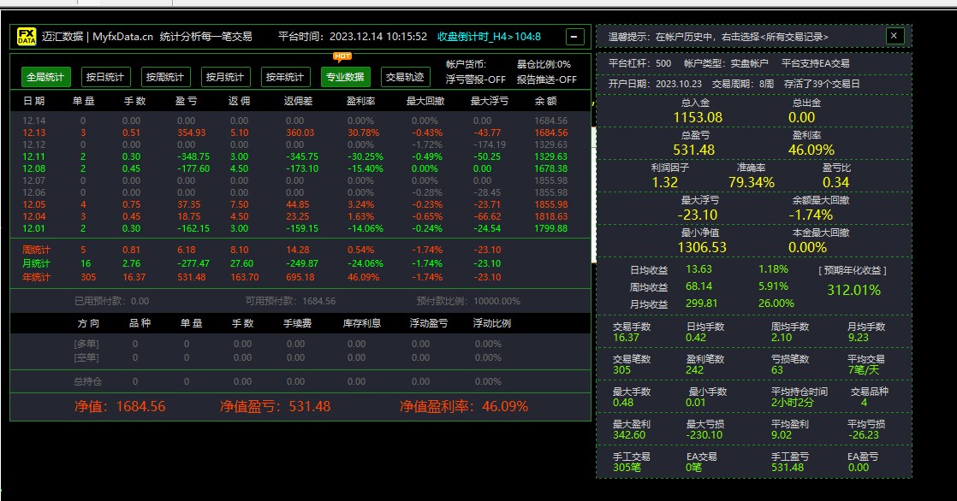Click the 最大回撤 column header
The width and height of the screenshot is (957, 501).
point(425,101)
